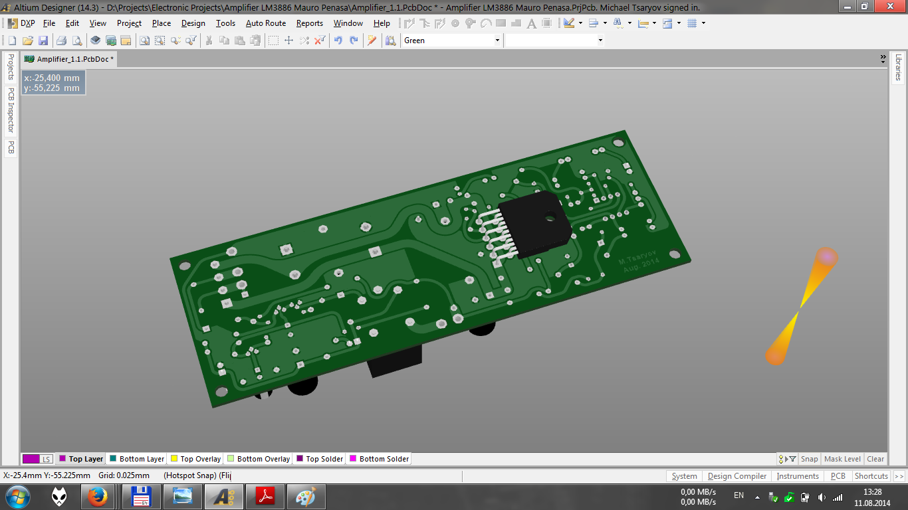The width and height of the screenshot is (908, 510).
Task: Open the Reports menu
Action: [x=310, y=23]
